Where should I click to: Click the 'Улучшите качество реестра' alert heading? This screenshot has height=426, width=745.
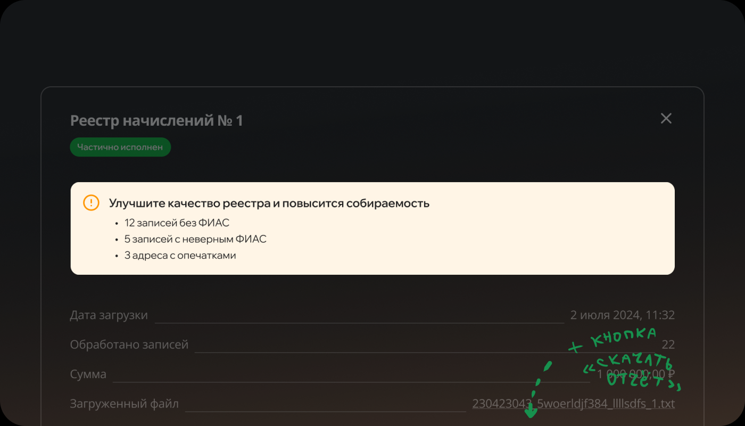269,203
